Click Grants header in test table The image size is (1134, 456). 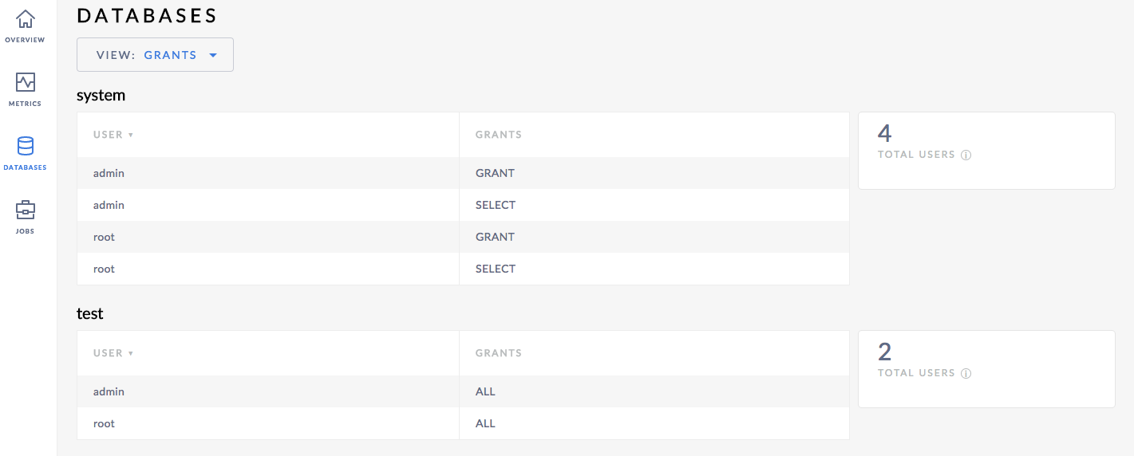(499, 353)
